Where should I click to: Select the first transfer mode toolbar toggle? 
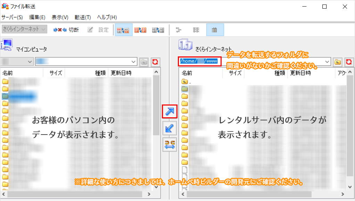[123, 30]
